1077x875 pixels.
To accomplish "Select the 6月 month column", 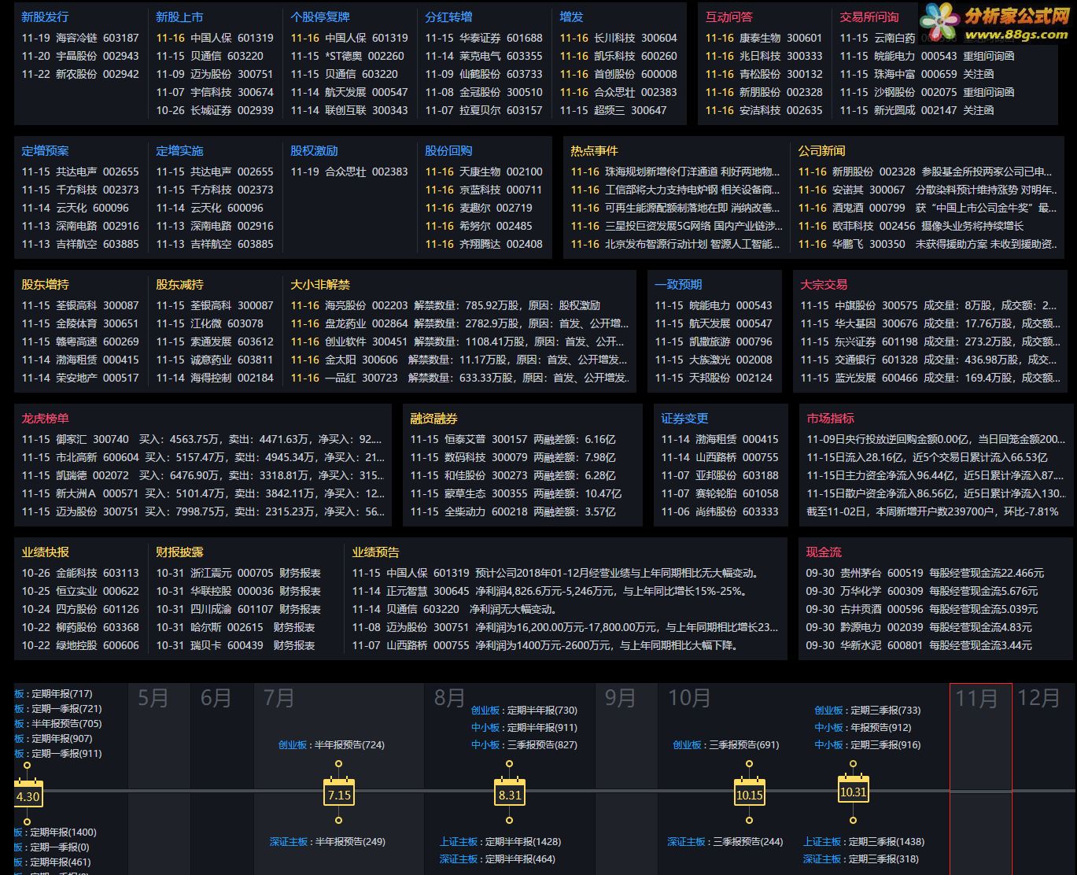I will click(x=222, y=779).
